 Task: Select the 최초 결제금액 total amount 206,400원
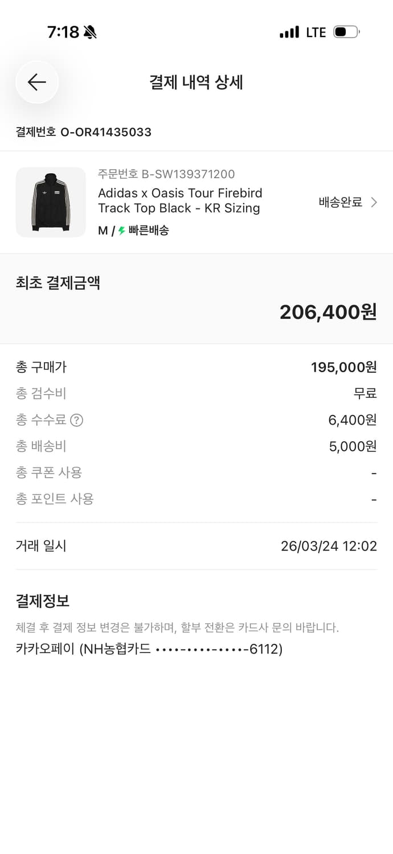click(x=327, y=311)
